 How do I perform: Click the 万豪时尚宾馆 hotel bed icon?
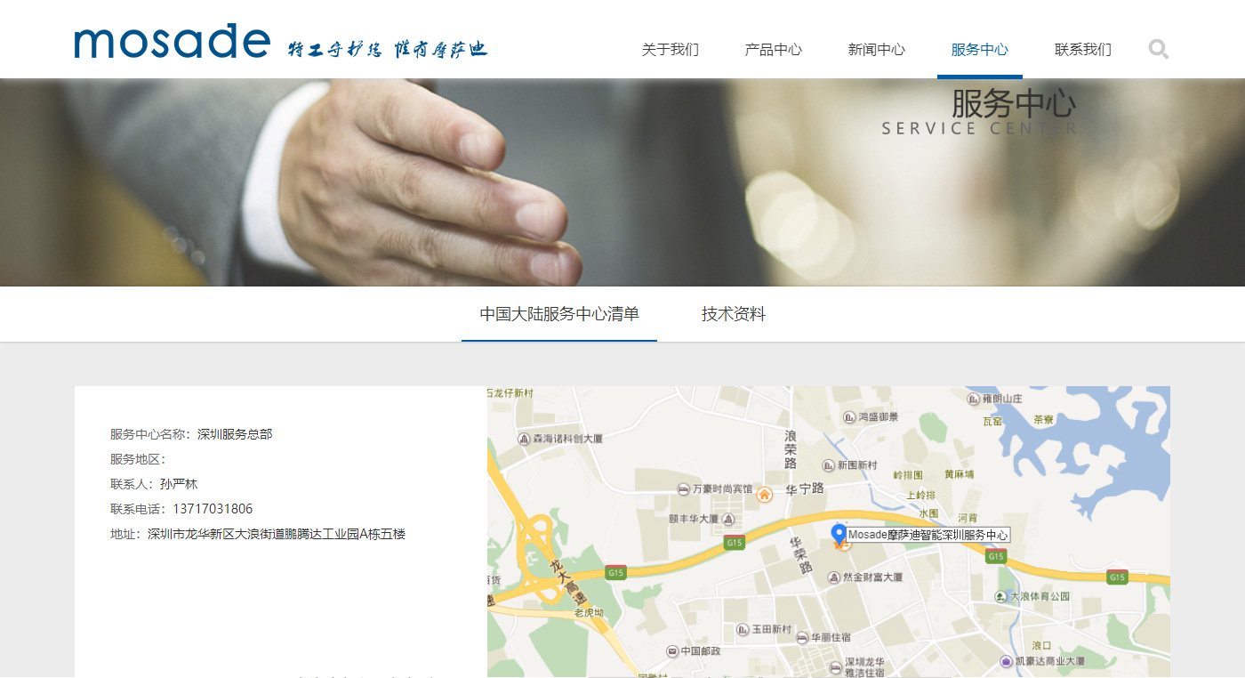683,489
